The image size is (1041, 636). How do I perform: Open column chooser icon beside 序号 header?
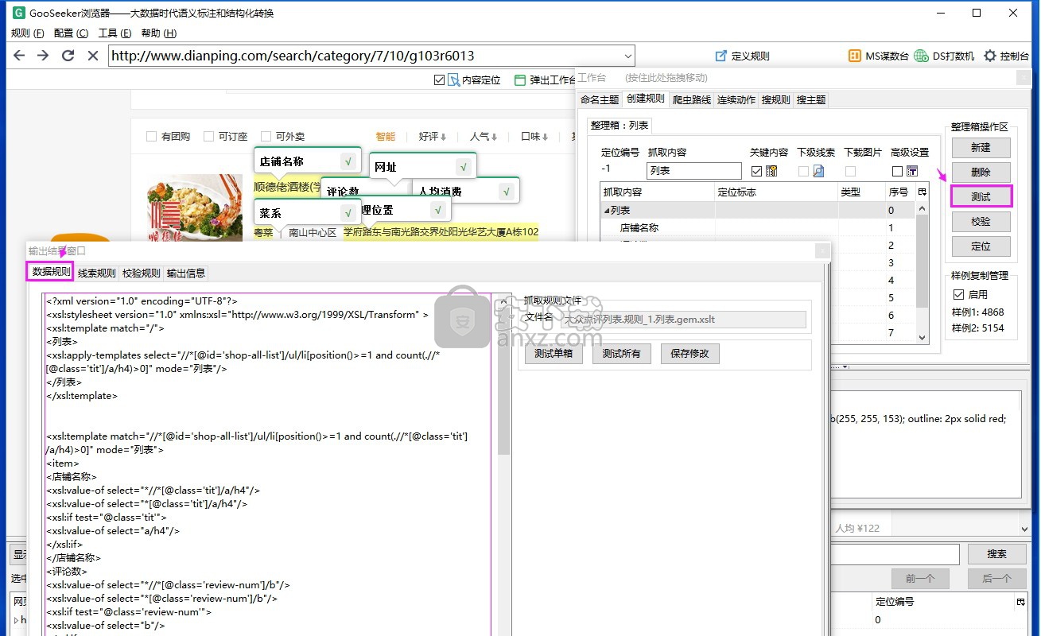[x=922, y=192]
